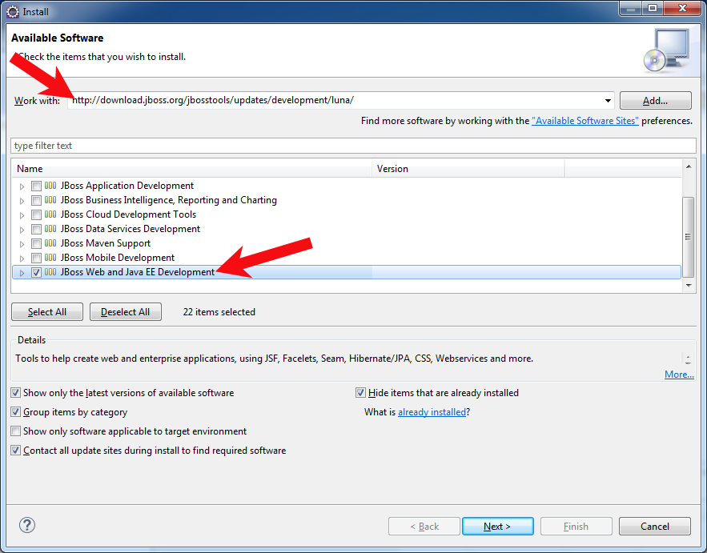707x553 pixels.
Task: Click the category icon beside JBoss Data Services Development
Action: pyautogui.click(x=50, y=229)
